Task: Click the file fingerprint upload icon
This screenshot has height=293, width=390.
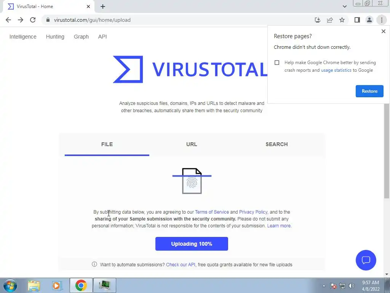Action: tap(192, 181)
